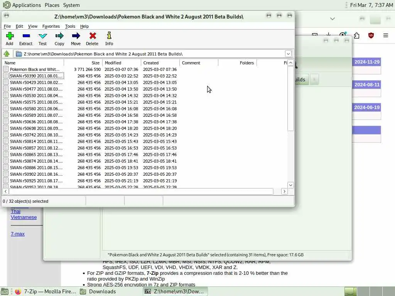This screenshot has height=296, width=395.
Task: Run the Test archive tool
Action: point(42,36)
